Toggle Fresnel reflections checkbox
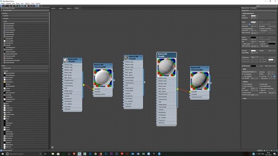This screenshot has height=156, width=278. 242,29
